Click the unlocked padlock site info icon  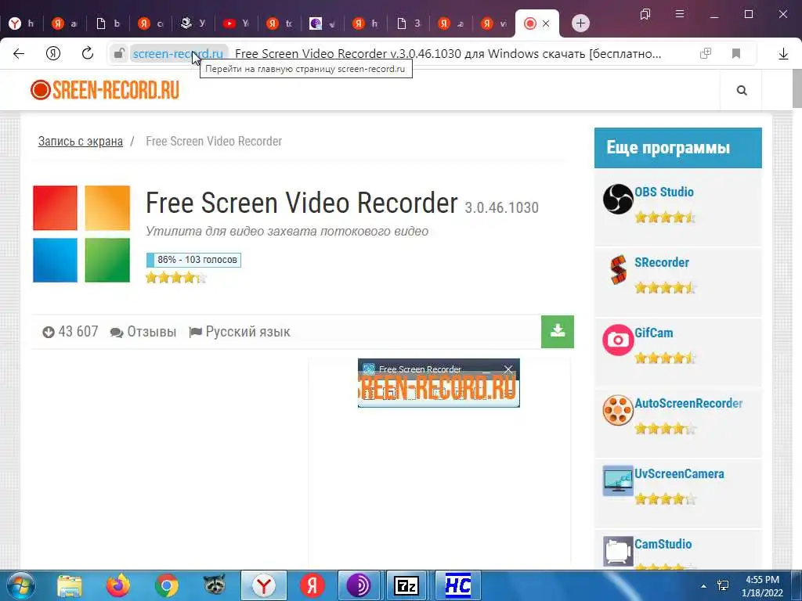coord(119,53)
